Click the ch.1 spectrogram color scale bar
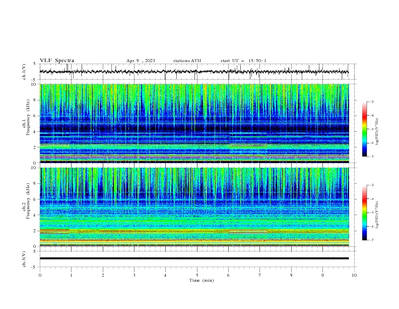 tap(364, 129)
